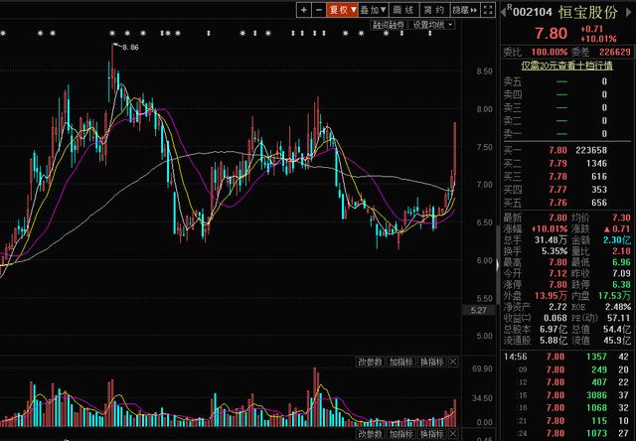Click the 总值 54.4亿 value
The image size is (636, 441).
click(x=617, y=329)
